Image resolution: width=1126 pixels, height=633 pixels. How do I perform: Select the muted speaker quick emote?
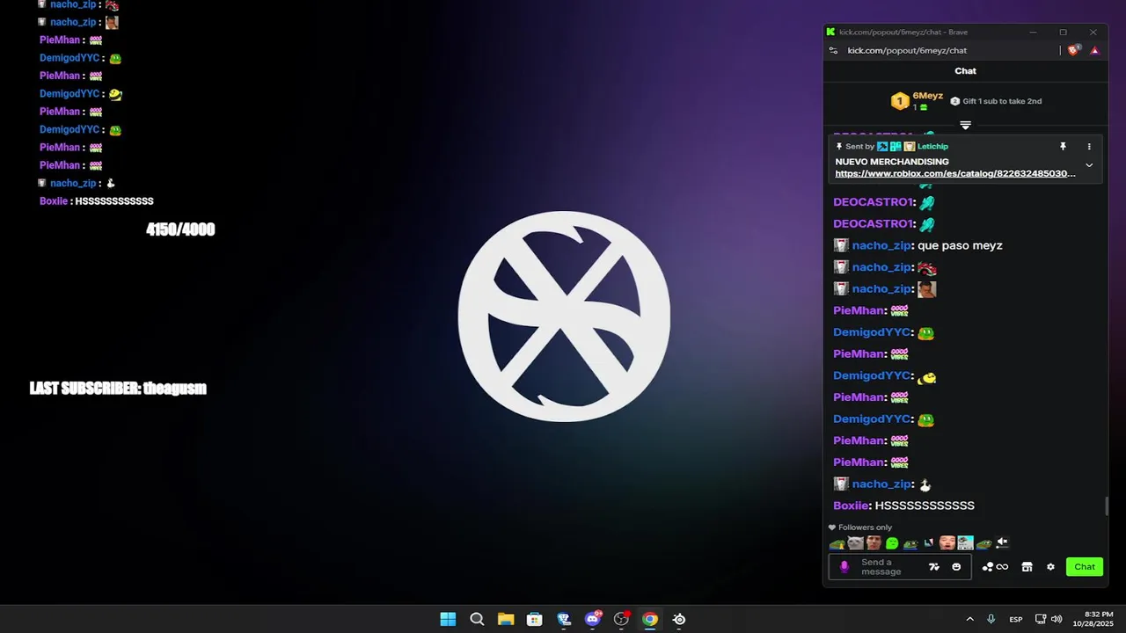pos(1002,543)
